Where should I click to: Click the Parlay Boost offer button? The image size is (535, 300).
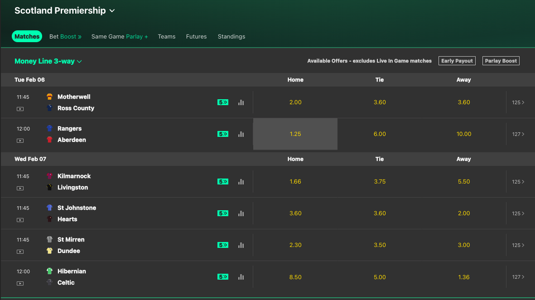click(x=501, y=61)
